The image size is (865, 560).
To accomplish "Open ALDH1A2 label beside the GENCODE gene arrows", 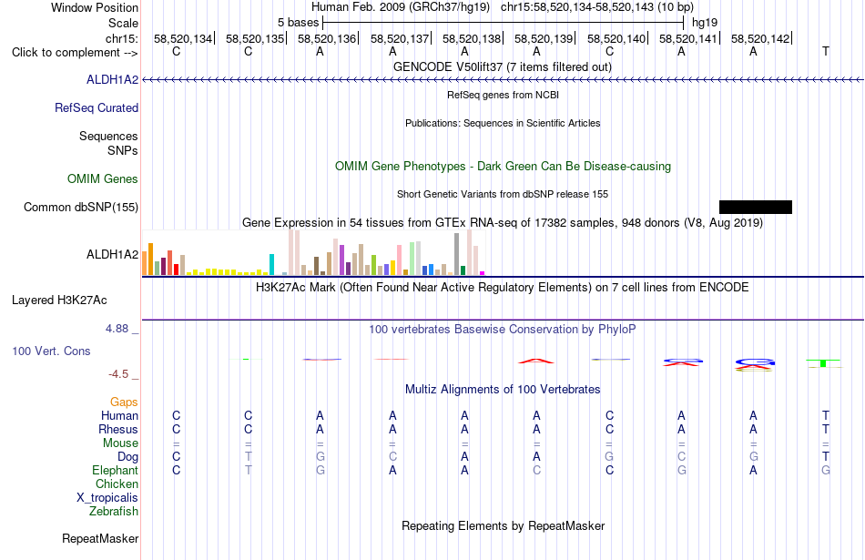I will pyautogui.click(x=112, y=79).
